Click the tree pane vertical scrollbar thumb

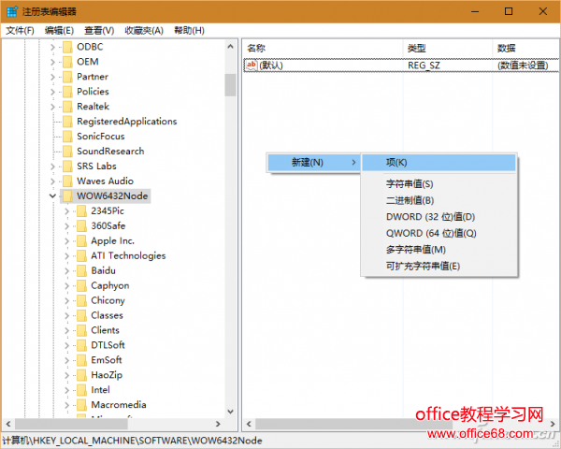pyautogui.click(x=230, y=85)
